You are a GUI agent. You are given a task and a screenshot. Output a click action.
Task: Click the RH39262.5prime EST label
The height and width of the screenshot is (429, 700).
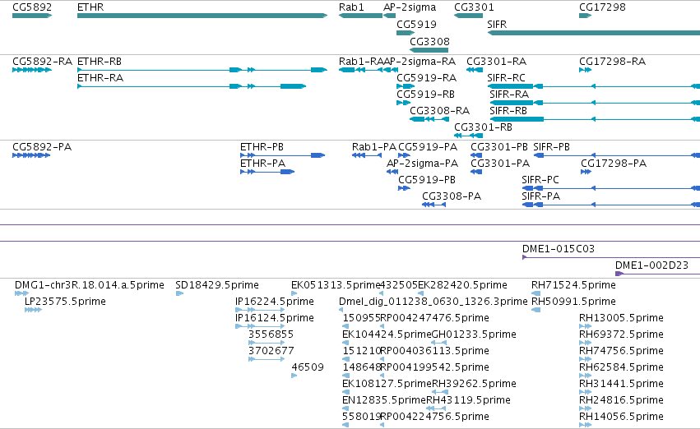point(474,384)
